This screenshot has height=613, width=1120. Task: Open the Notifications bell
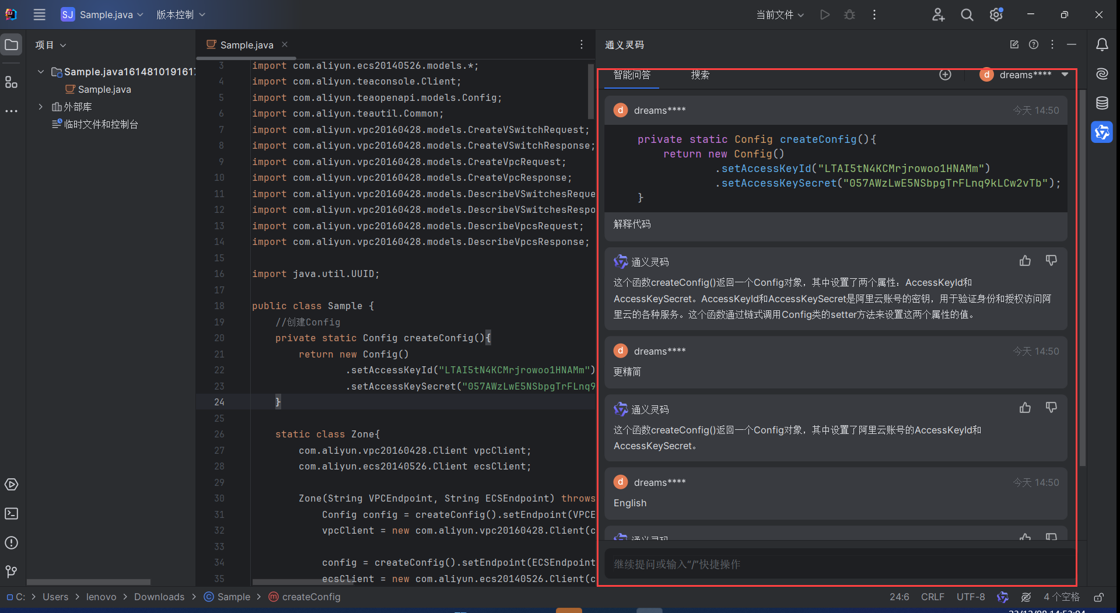tap(1102, 45)
